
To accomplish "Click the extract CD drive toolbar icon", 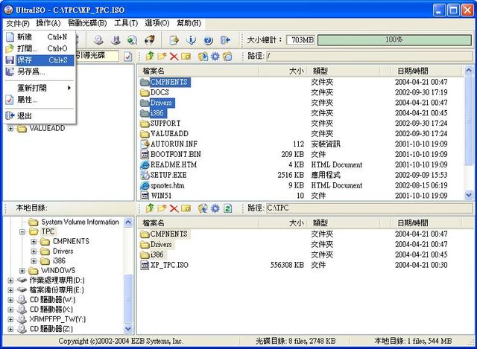I will click(98, 40).
